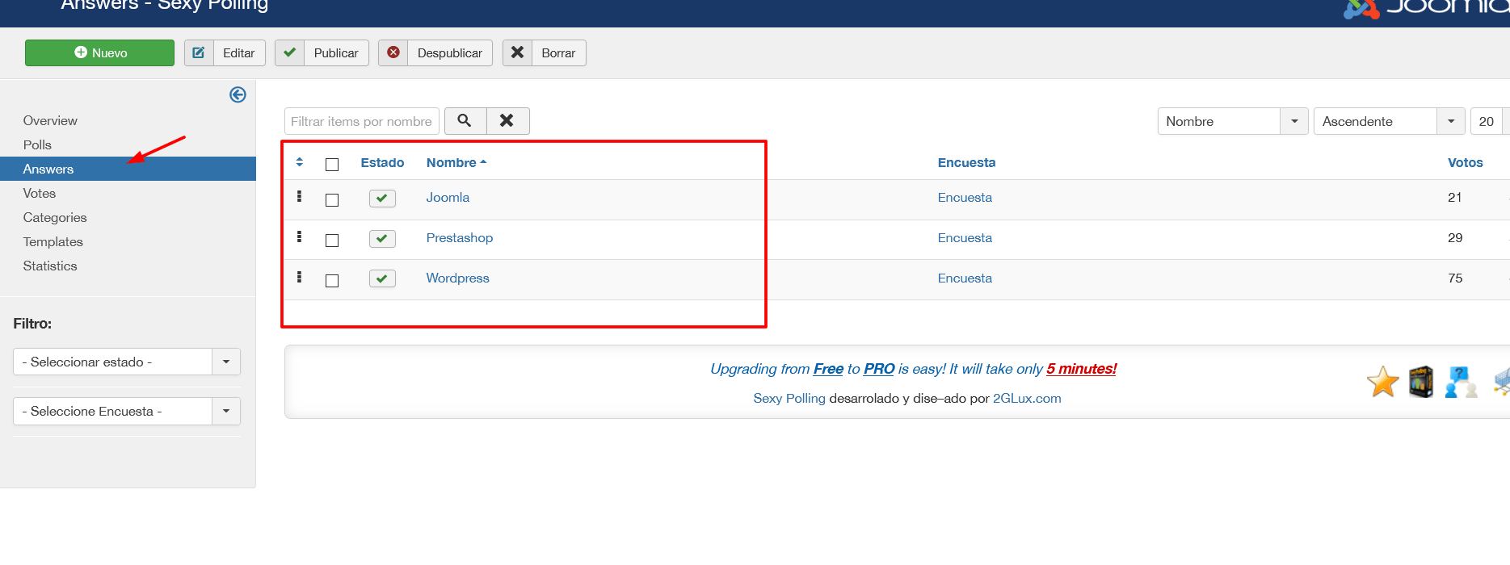Click the support person help icon
Image resolution: width=1510 pixels, height=565 pixels.
point(1461,382)
